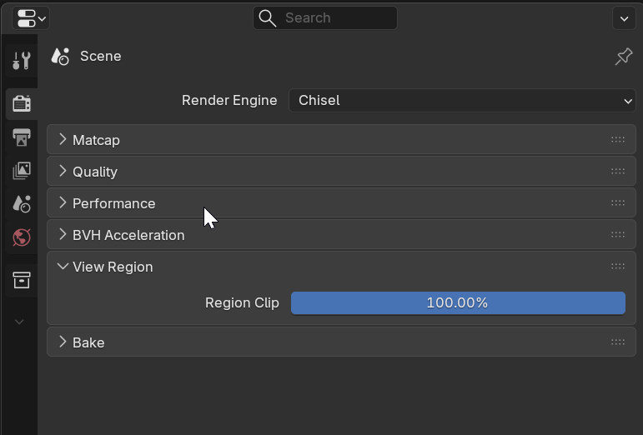Click the Region Clip percentage slider
The image size is (643, 435).
(457, 302)
